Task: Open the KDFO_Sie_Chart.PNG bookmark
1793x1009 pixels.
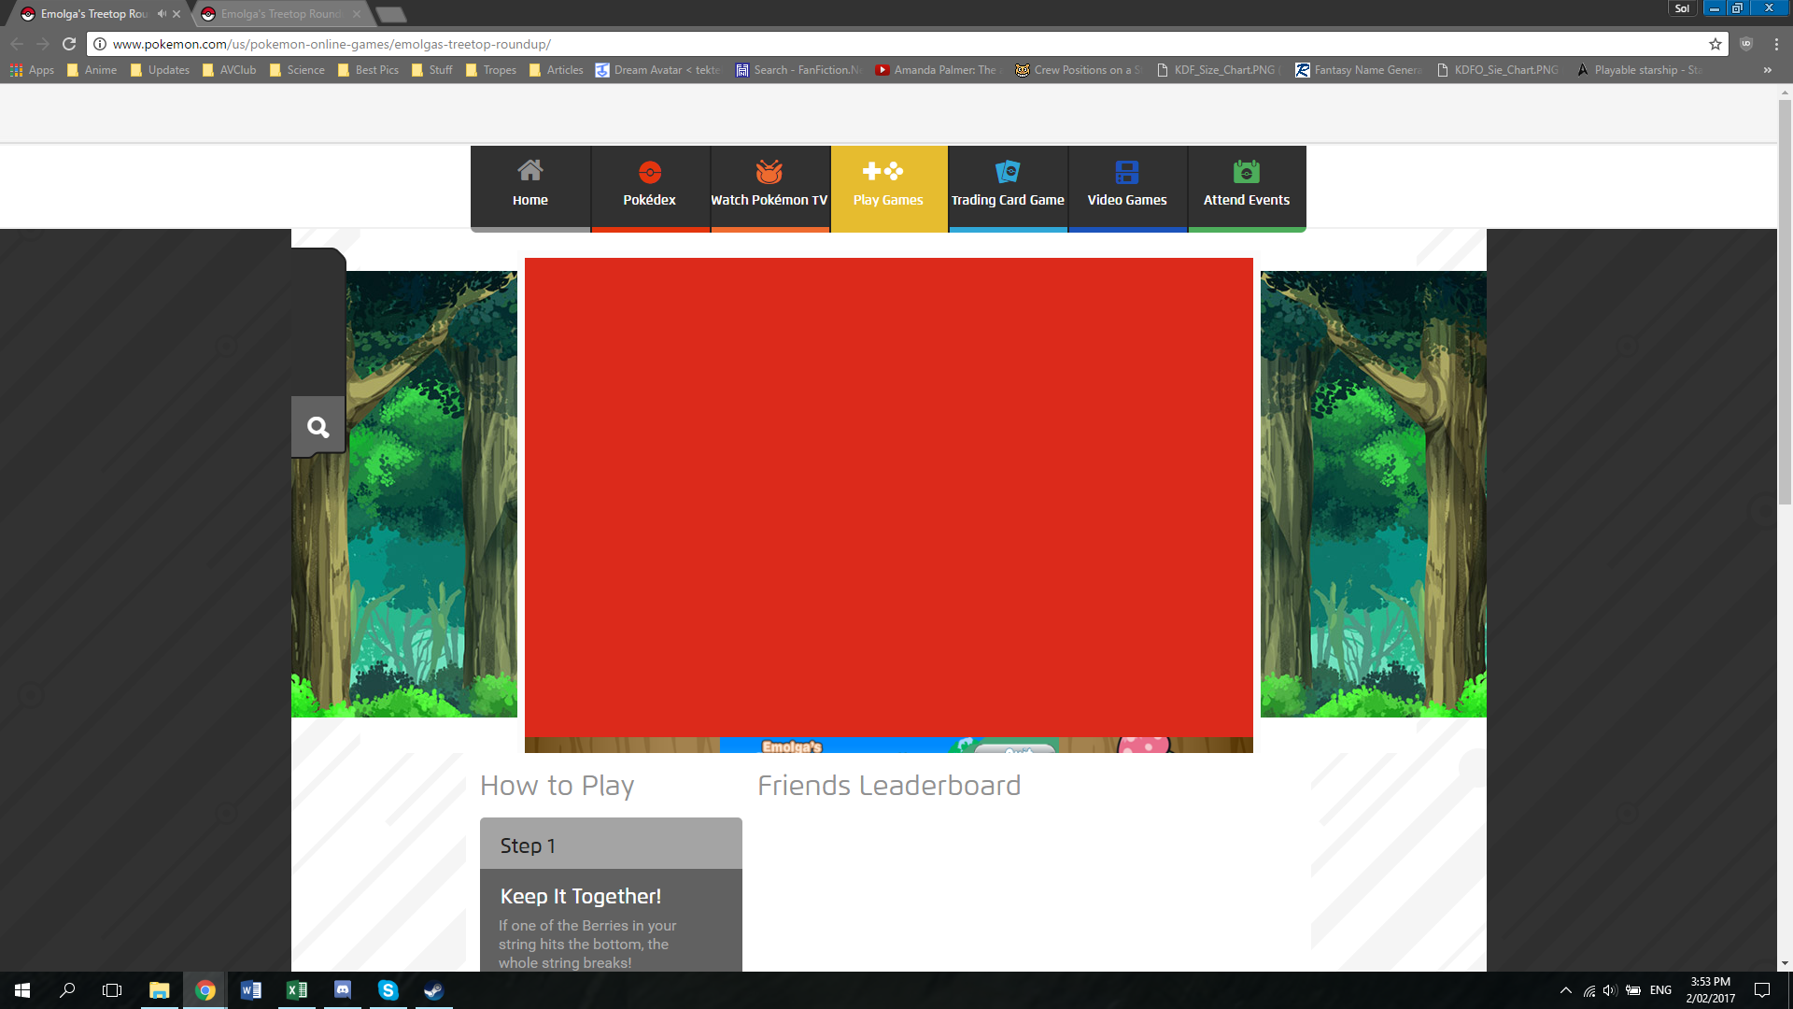Action: [1499, 70]
